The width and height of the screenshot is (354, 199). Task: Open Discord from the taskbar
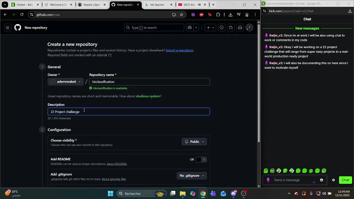[233, 193]
